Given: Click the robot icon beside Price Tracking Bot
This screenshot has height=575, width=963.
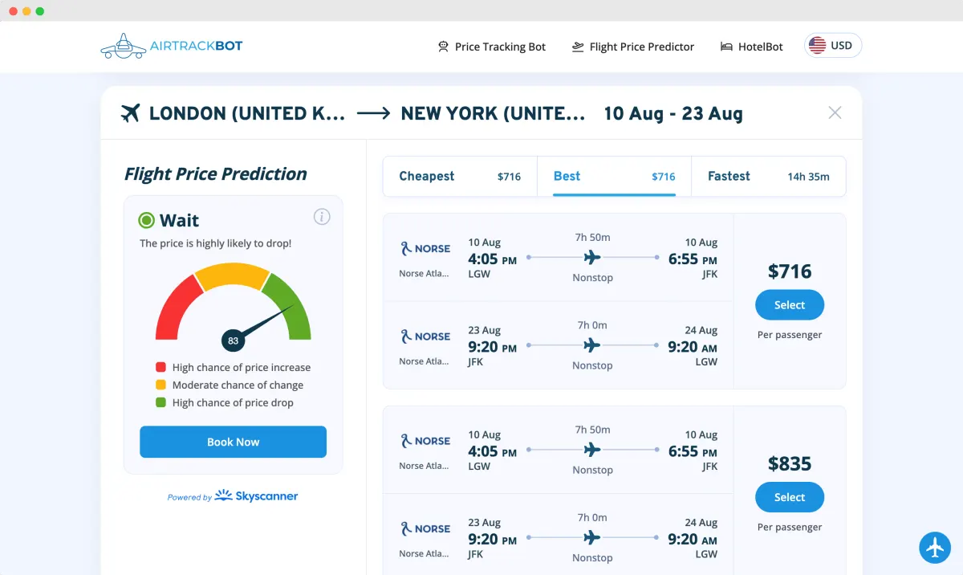Looking at the screenshot, I should pos(443,47).
